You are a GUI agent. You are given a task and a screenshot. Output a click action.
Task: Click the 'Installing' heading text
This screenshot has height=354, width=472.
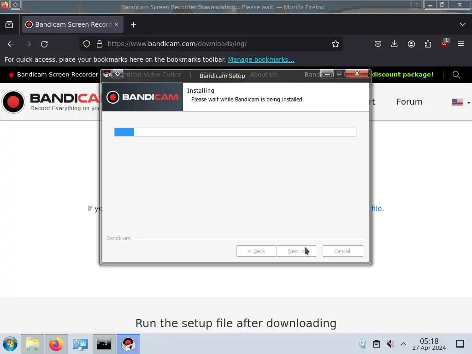[201, 90]
